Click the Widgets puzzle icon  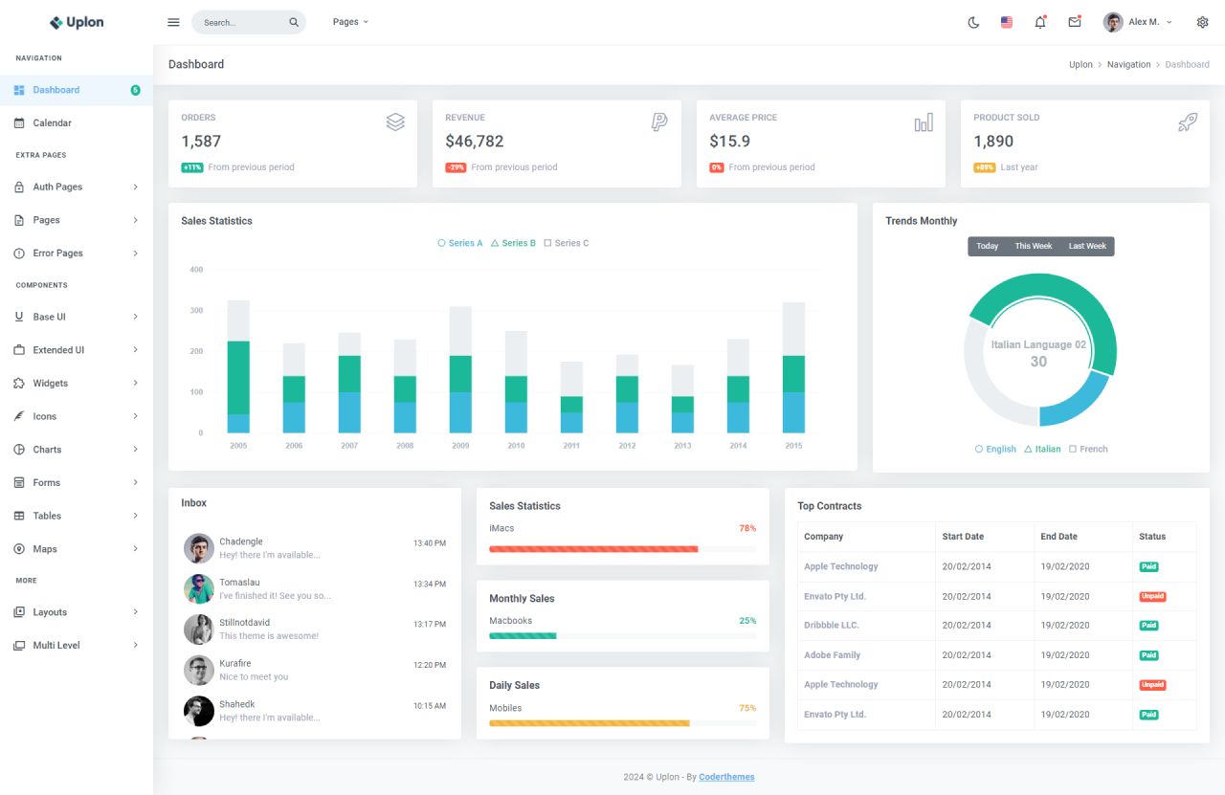19,384
